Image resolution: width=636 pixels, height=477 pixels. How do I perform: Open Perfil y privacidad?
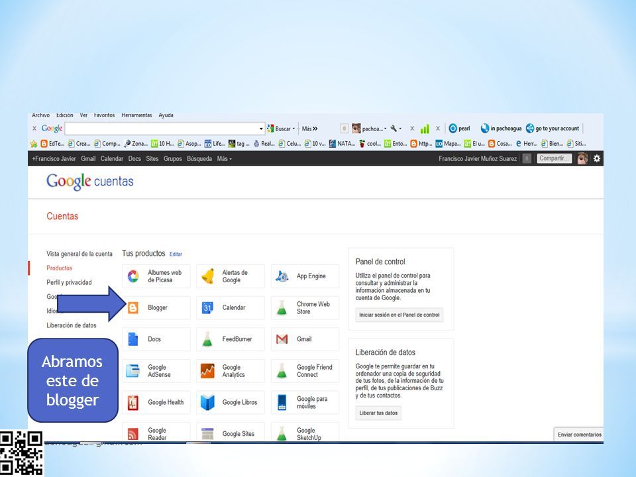click(69, 282)
